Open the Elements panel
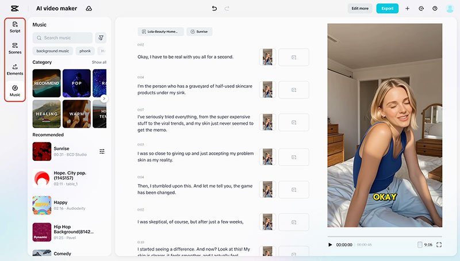Viewport: 460px width, 261px height. (15, 70)
